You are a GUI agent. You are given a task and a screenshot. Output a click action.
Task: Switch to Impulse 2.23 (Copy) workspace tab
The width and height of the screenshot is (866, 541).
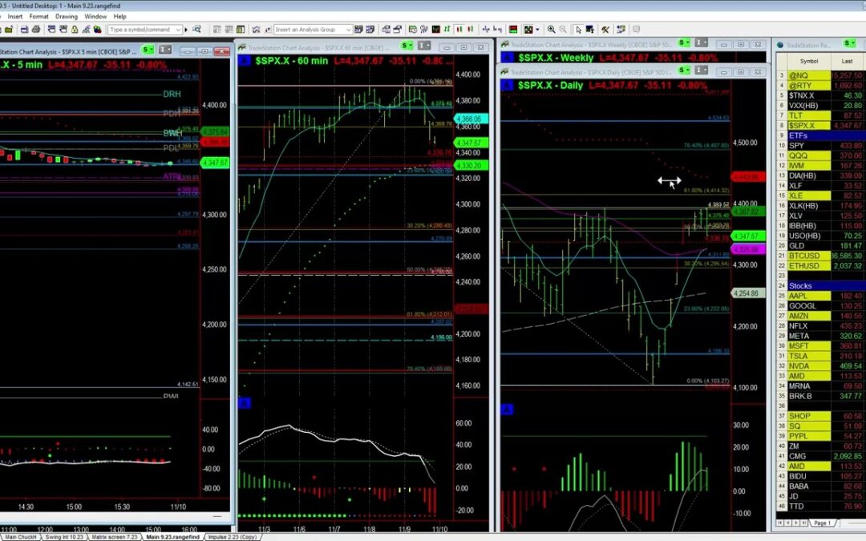click(x=232, y=536)
